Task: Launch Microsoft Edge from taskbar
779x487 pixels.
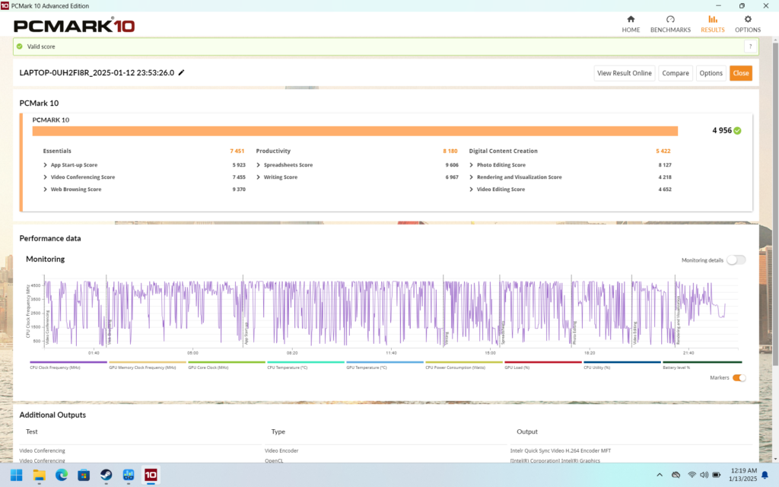Action: coord(61,475)
